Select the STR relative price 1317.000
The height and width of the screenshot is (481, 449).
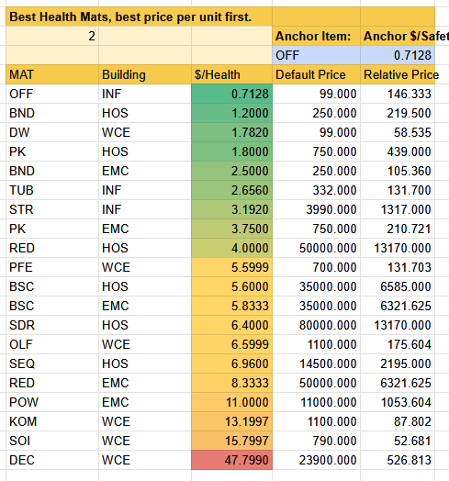[398, 209]
